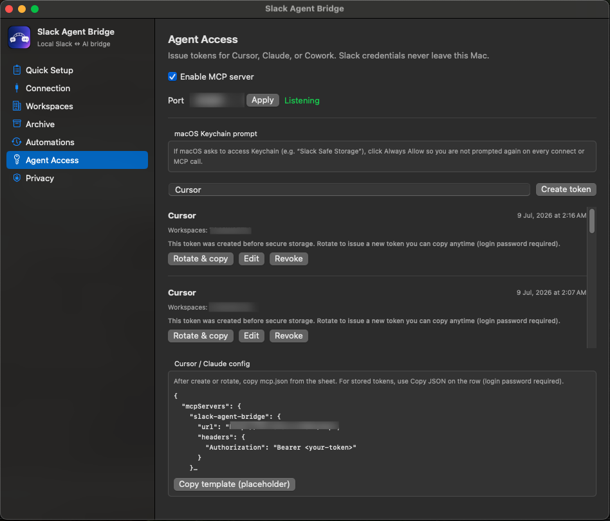Viewport: 610px width, 521px height.
Task: Click the Privacy shield icon
Action: tap(17, 178)
